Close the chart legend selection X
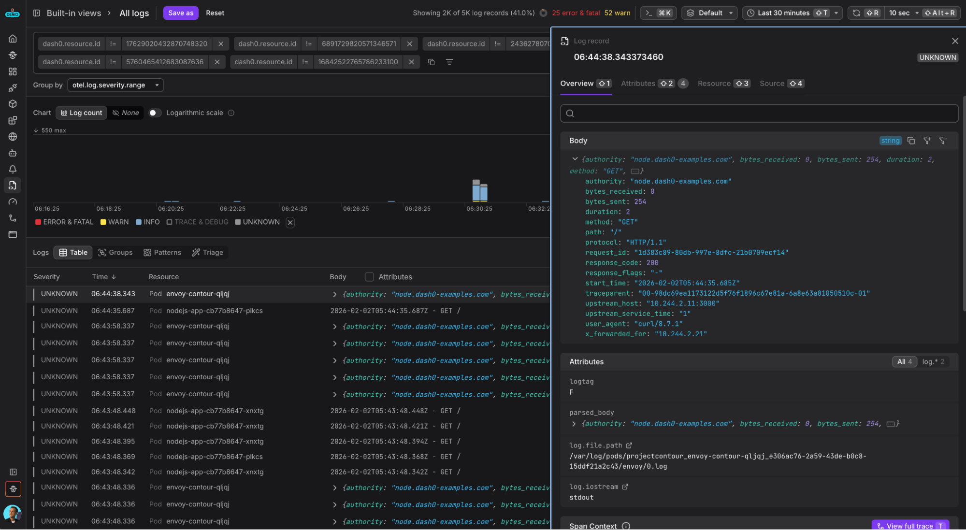This screenshot has height=530, width=966. tap(290, 222)
